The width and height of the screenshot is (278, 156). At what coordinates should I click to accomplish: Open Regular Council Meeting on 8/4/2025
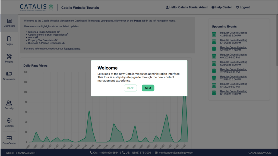click(234, 84)
